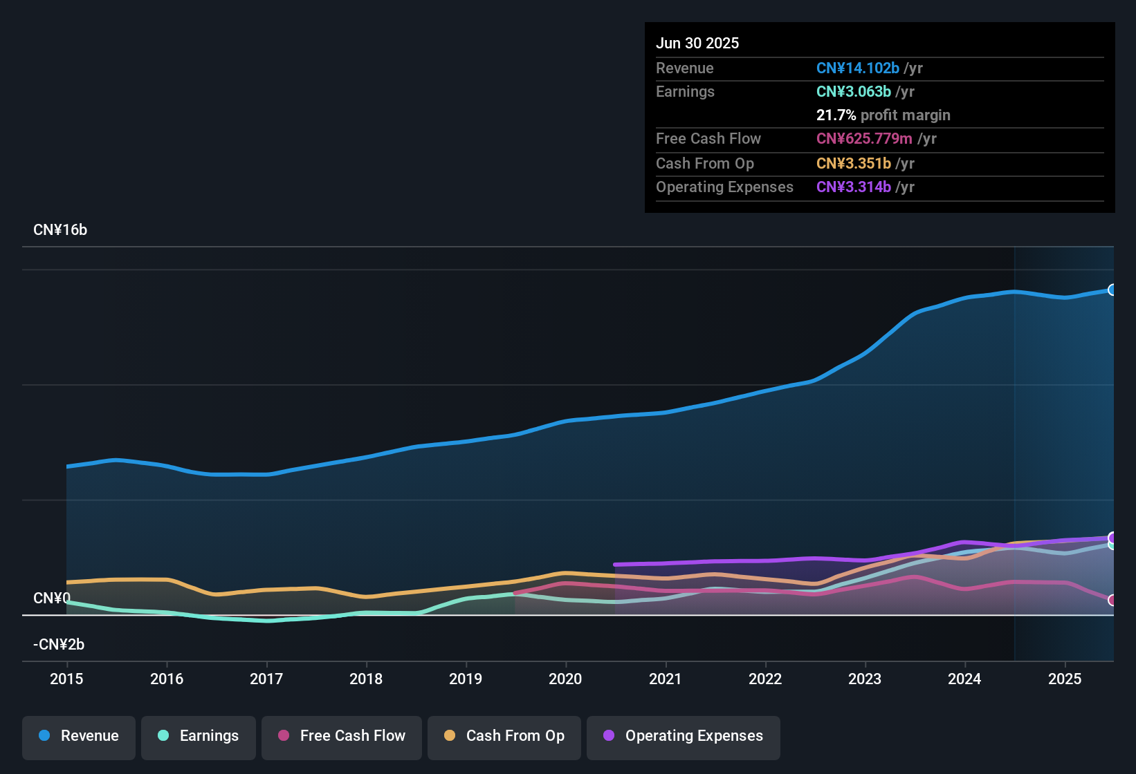
Task: Hide the Operating Expenses series
Action: [x=684, y=737]
